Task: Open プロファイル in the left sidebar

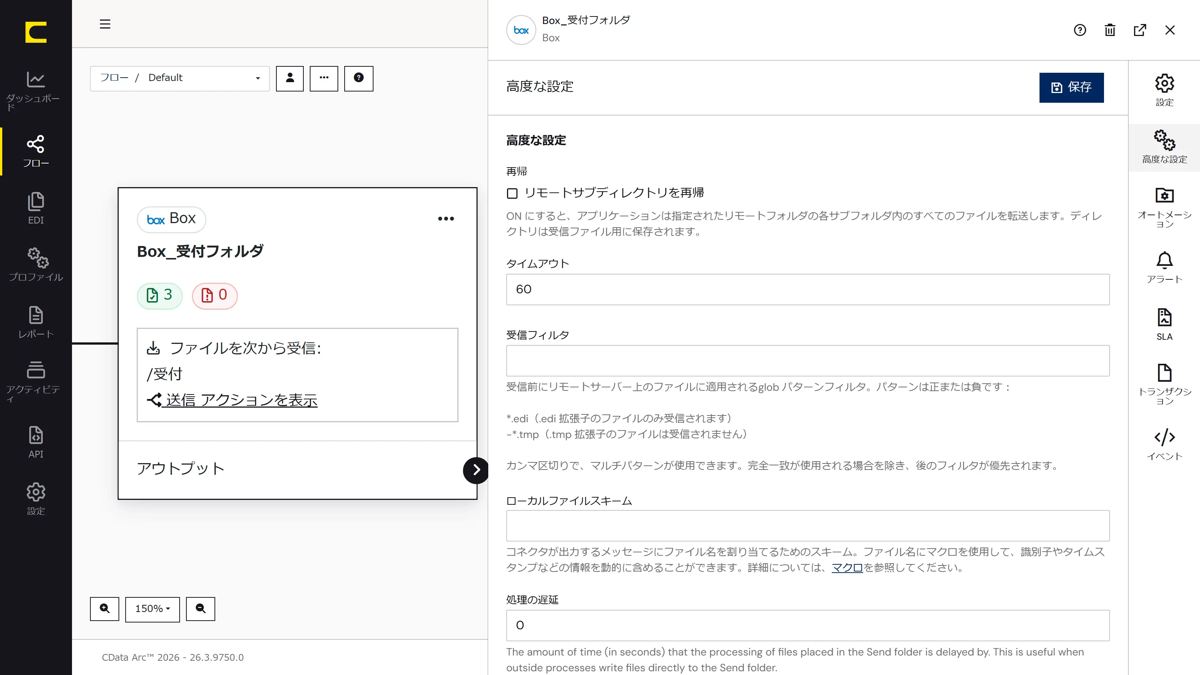Action: tap(36, 265)
